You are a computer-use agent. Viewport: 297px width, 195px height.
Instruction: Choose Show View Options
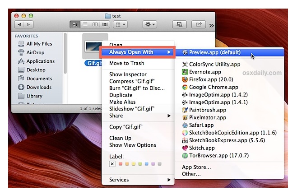point(138,145)
